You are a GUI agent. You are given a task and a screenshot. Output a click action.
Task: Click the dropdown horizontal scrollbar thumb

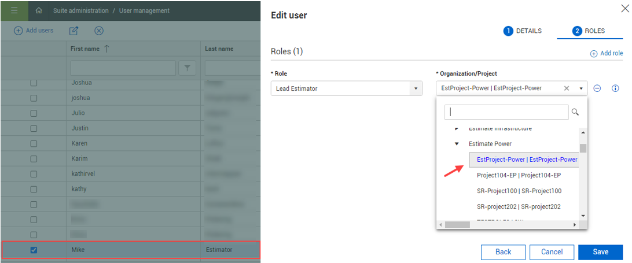(457, 224)
